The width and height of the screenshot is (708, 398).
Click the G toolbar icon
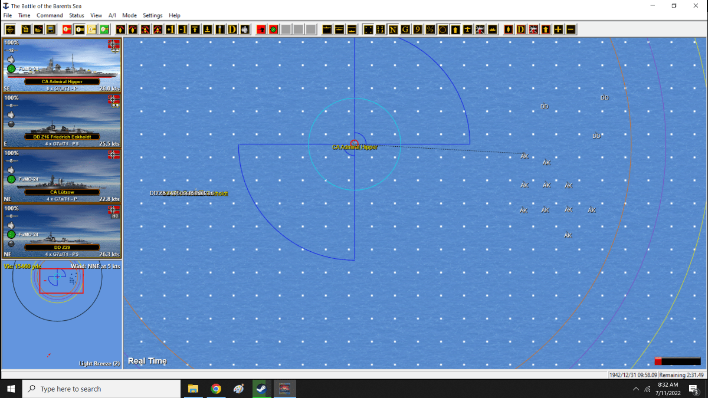point(405,29)
